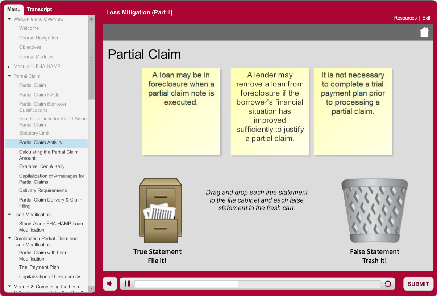Click the menu scrollbar down arrow
This screenshot has width=437, height=296.
[x=91, y=288]
